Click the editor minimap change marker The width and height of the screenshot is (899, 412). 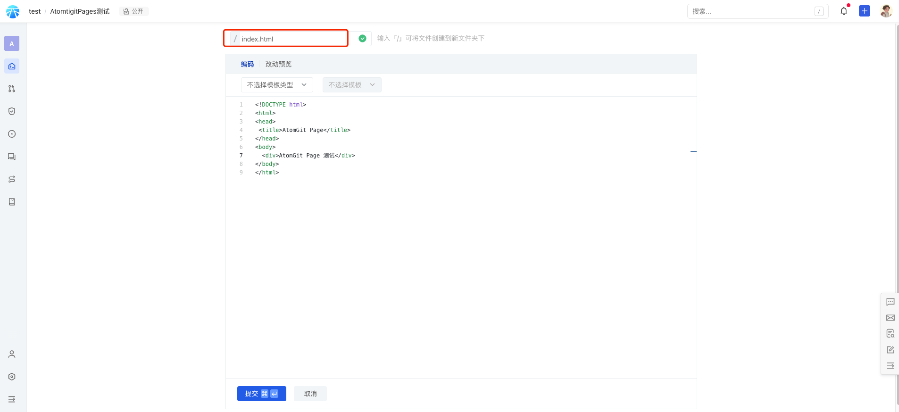pyautogui.click(x=693, y=151)
